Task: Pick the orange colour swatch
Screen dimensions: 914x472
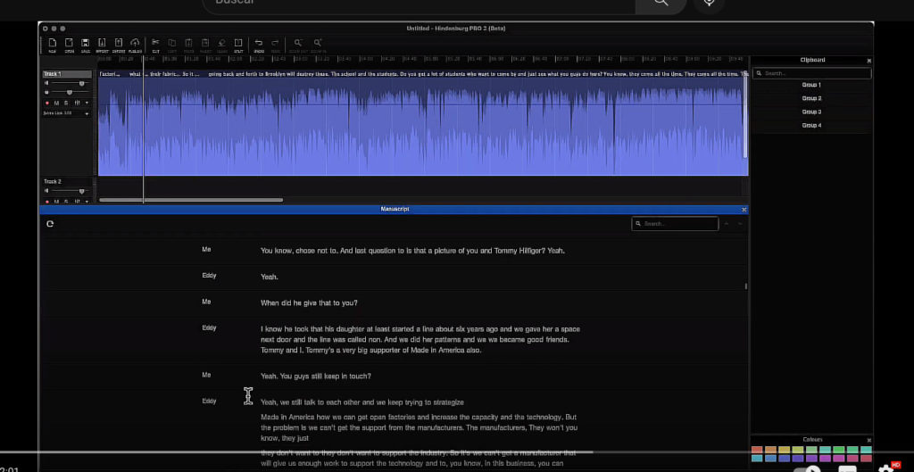Action: pos(770,450)
